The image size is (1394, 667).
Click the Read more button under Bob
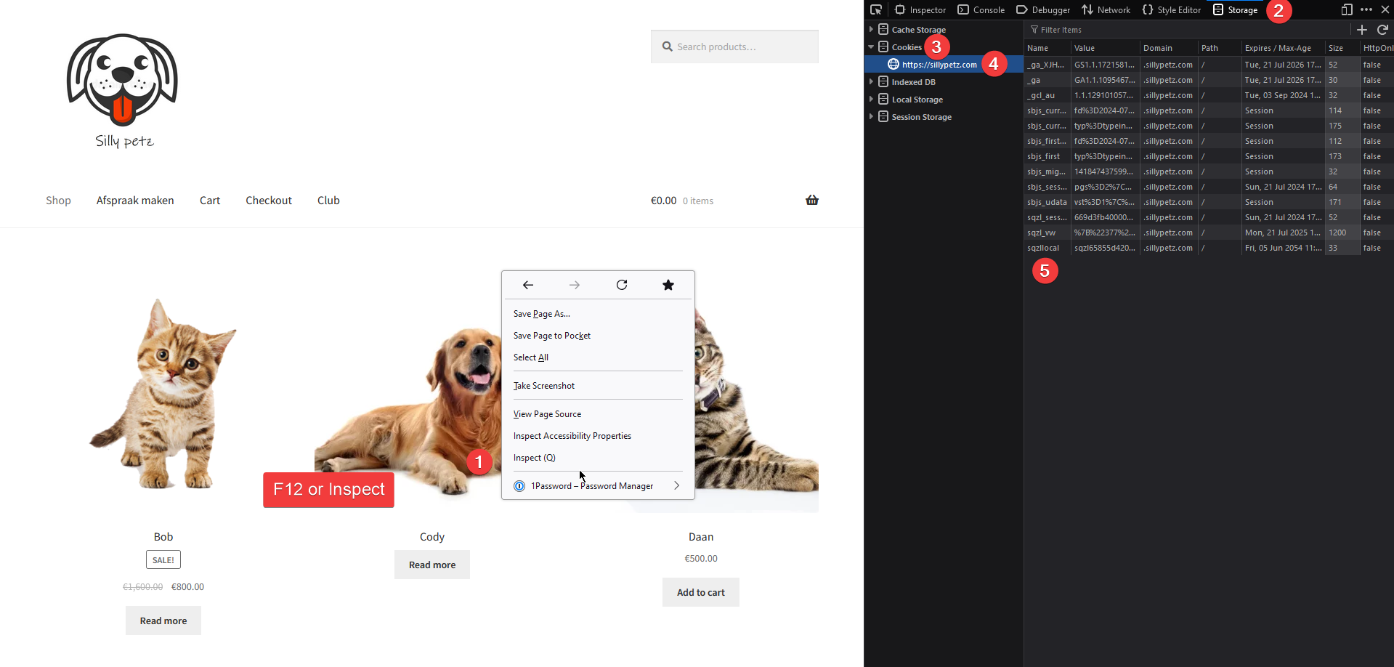coord(163,620)
